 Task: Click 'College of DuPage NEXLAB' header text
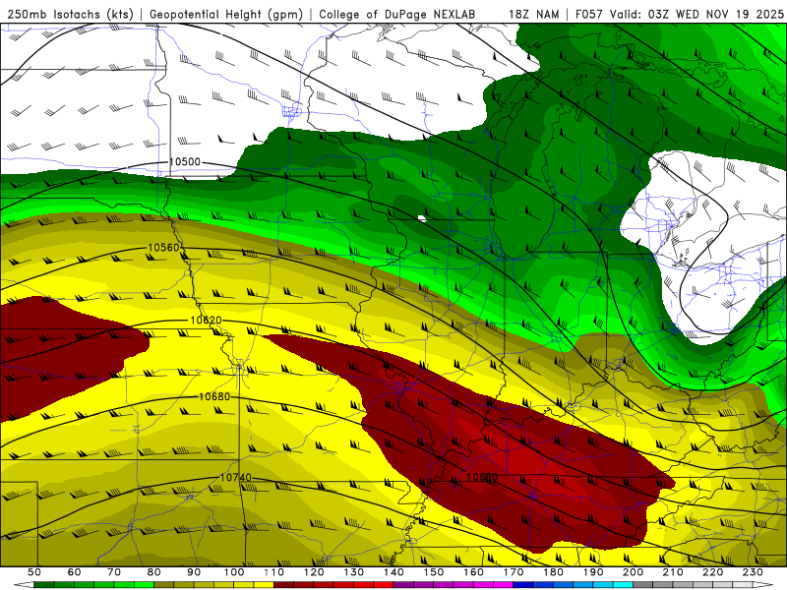coord(397,14)
